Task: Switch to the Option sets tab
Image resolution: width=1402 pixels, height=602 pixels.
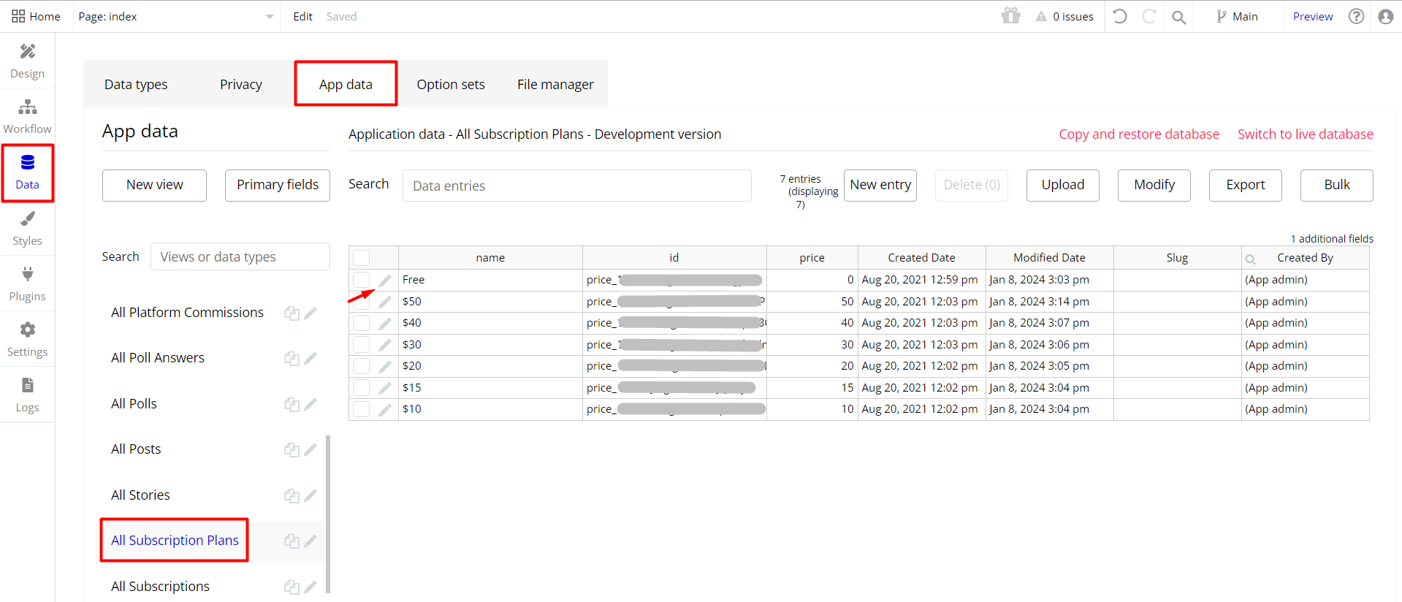Action: [451, 84]
